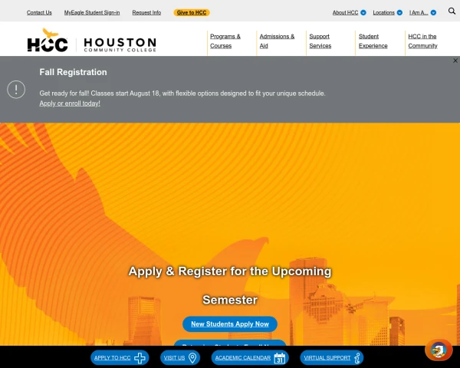Click the calendar icon on Academic Calendar

pyautogui.click(x=280, y=358)
